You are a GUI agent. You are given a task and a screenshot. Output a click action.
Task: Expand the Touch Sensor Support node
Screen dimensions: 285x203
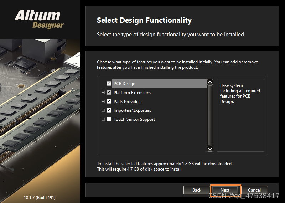pos(103,119)
